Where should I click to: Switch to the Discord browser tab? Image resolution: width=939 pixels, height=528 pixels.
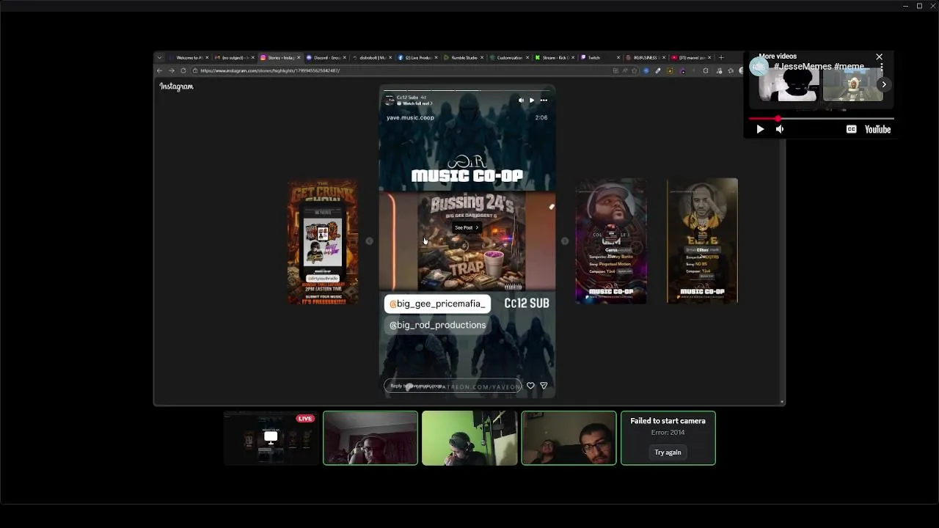click(x=325, y=57)
